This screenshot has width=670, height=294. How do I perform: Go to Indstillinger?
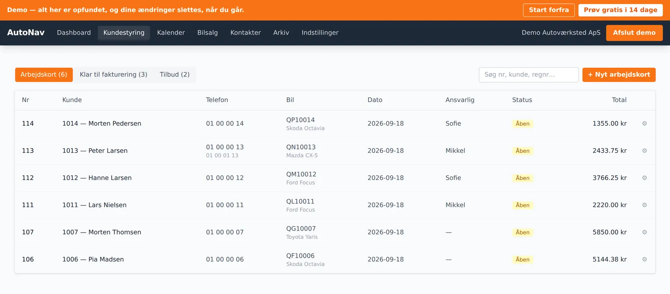pos(320,33)
